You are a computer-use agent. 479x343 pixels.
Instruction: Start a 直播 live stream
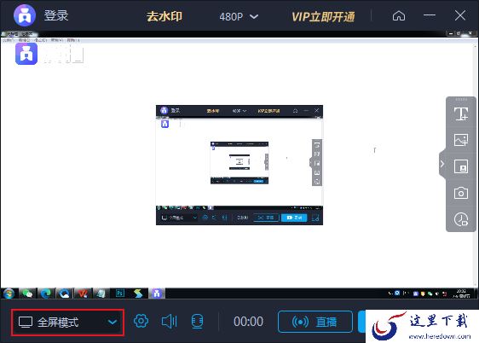pos(315,322)
